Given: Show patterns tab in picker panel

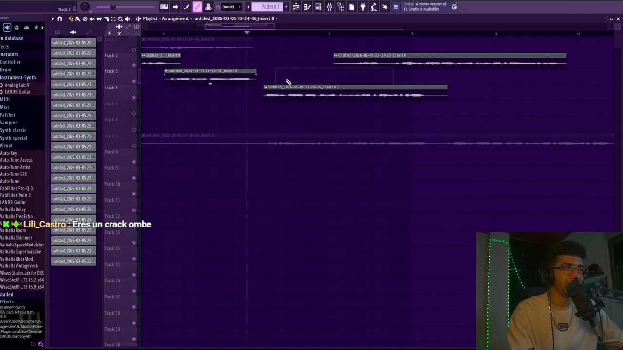Looking at the screenshot, I should pyautogui.click(x=57, y=32).
